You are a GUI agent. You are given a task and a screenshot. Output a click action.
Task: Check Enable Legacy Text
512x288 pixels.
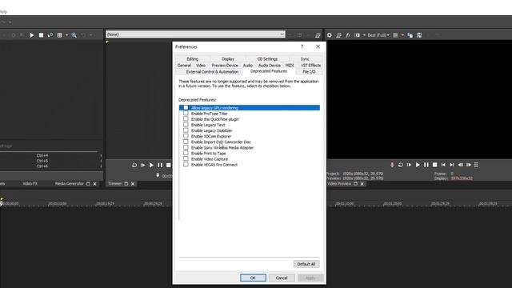click(186, 125)
